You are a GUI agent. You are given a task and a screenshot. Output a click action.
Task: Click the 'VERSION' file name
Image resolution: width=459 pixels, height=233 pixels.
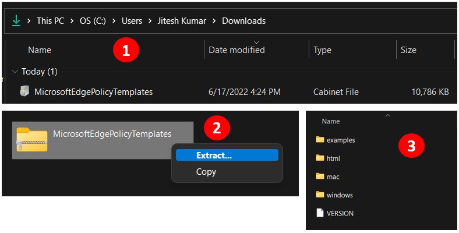click(340, 213)
